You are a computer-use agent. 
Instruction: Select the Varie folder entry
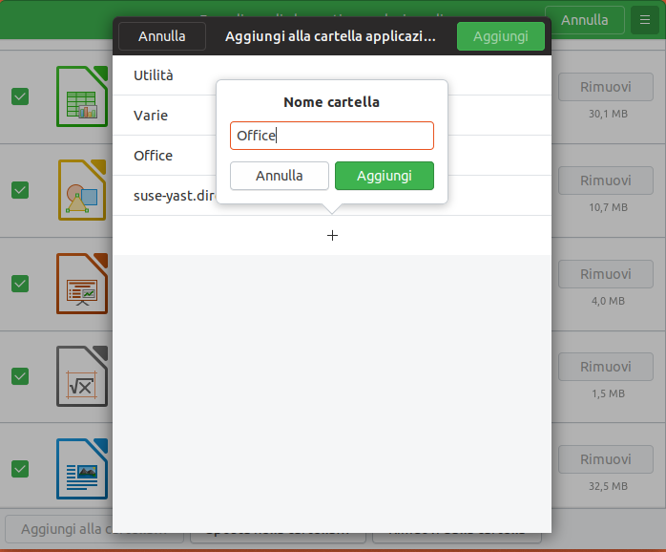point(151,115)
